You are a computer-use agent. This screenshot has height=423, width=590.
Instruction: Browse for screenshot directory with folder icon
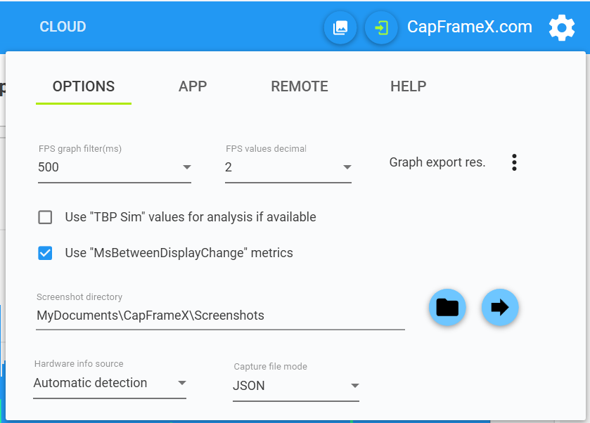click(x=447, y=308)
